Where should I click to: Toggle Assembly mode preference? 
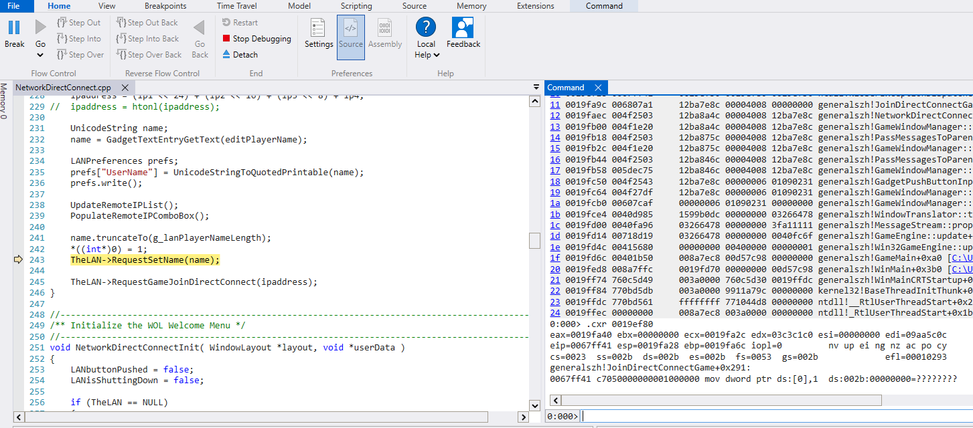coord(385,33)
